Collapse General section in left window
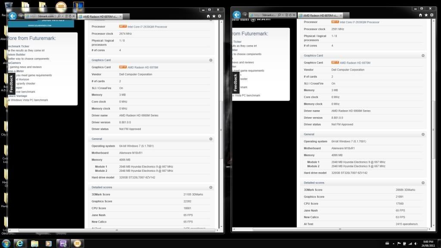 211,139
